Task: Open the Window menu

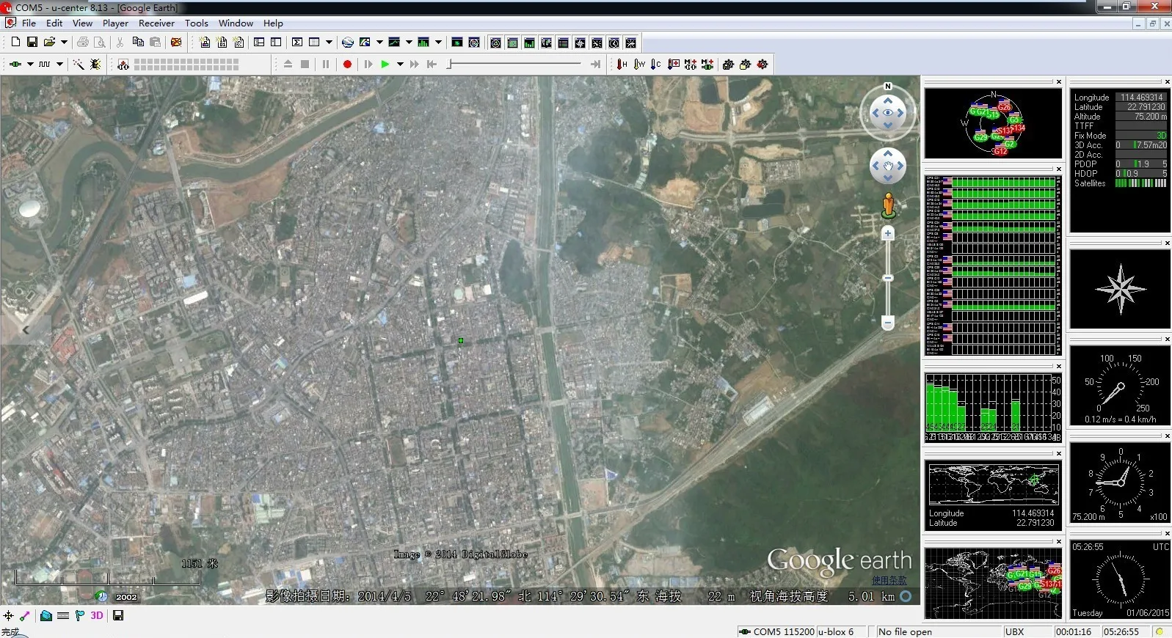Action: [236, 23]
